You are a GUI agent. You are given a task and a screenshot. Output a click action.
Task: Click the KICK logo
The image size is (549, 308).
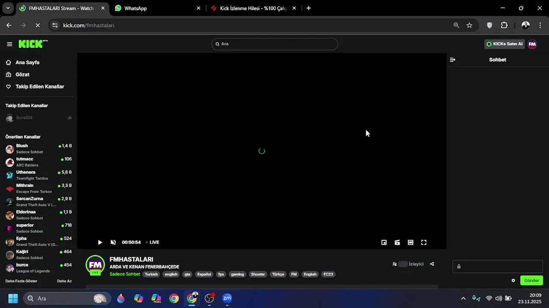[33, 44]
